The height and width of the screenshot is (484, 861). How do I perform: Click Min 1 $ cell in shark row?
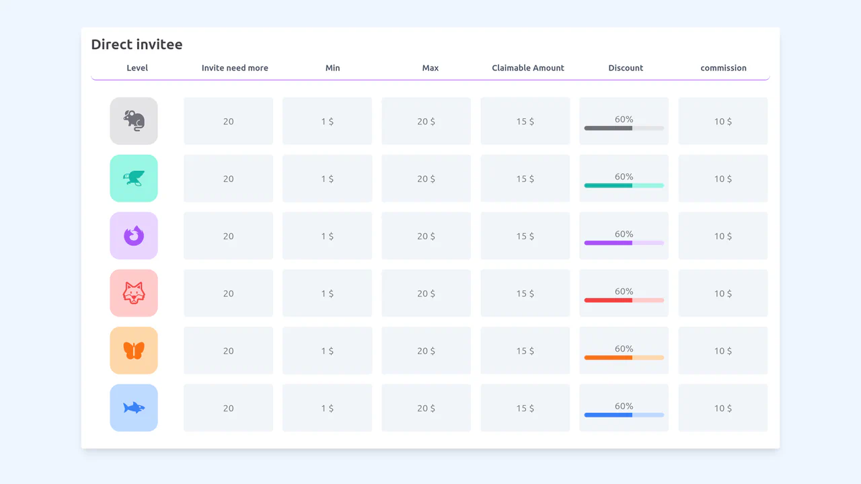tap(328, 408)
